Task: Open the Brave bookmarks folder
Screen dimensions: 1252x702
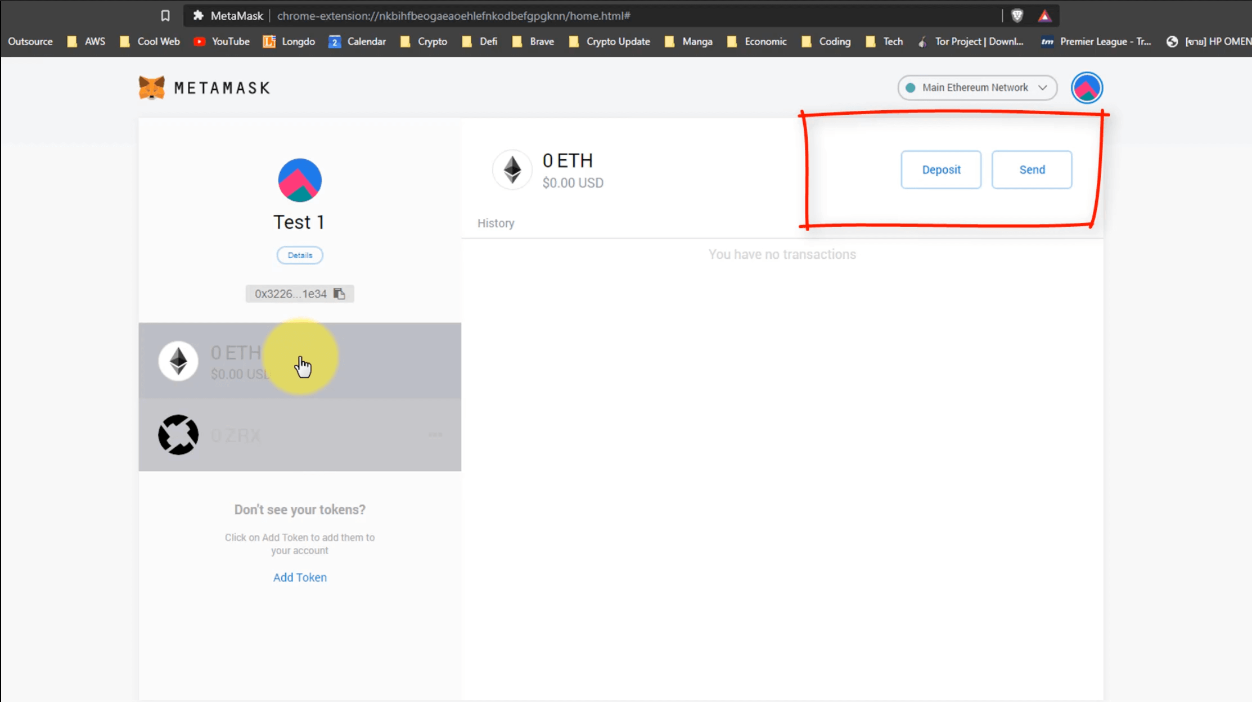Action: (533, 42)
